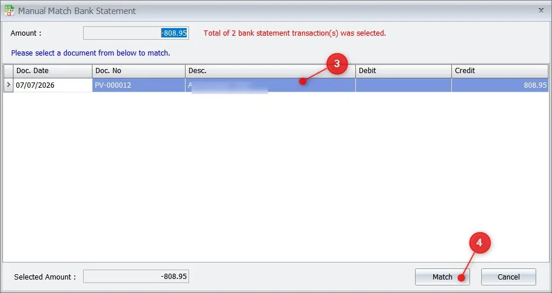Sort by Credit column header
Screen dimensions: 552x293
[x=500, y=71]
